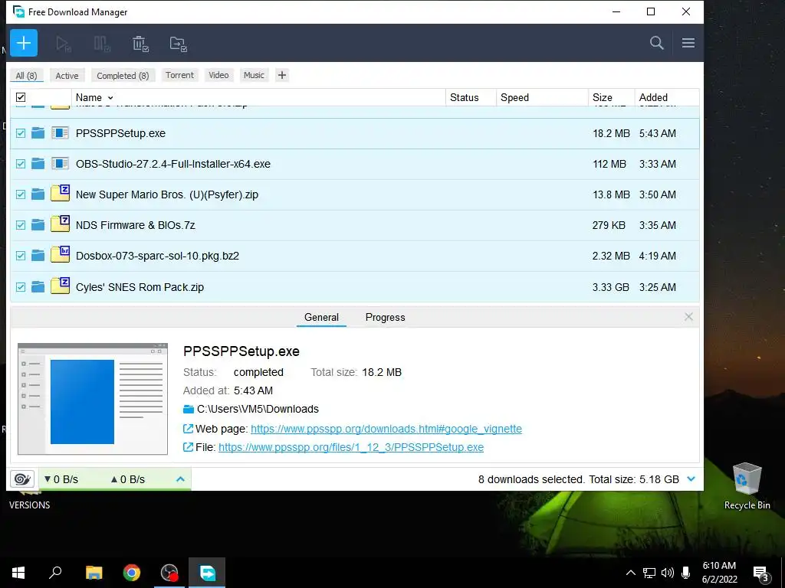Open folder icon for Cyles' SNES Rom Pack row
The width and height of the screenshot is (785, 588).
[38, 286]
